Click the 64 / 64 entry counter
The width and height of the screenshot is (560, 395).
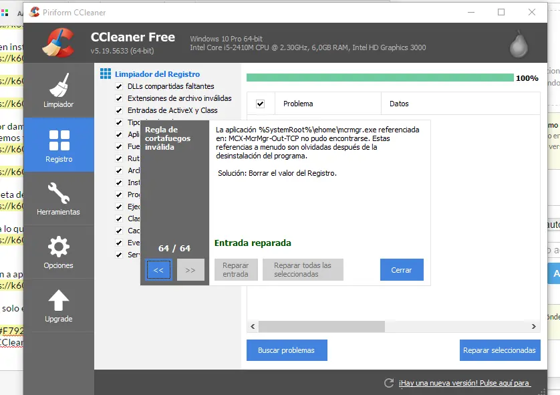pos(174,249)
